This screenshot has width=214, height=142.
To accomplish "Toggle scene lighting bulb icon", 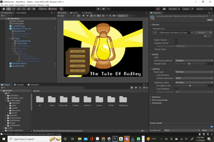I will pyautogui.click(x=83, y=16).
